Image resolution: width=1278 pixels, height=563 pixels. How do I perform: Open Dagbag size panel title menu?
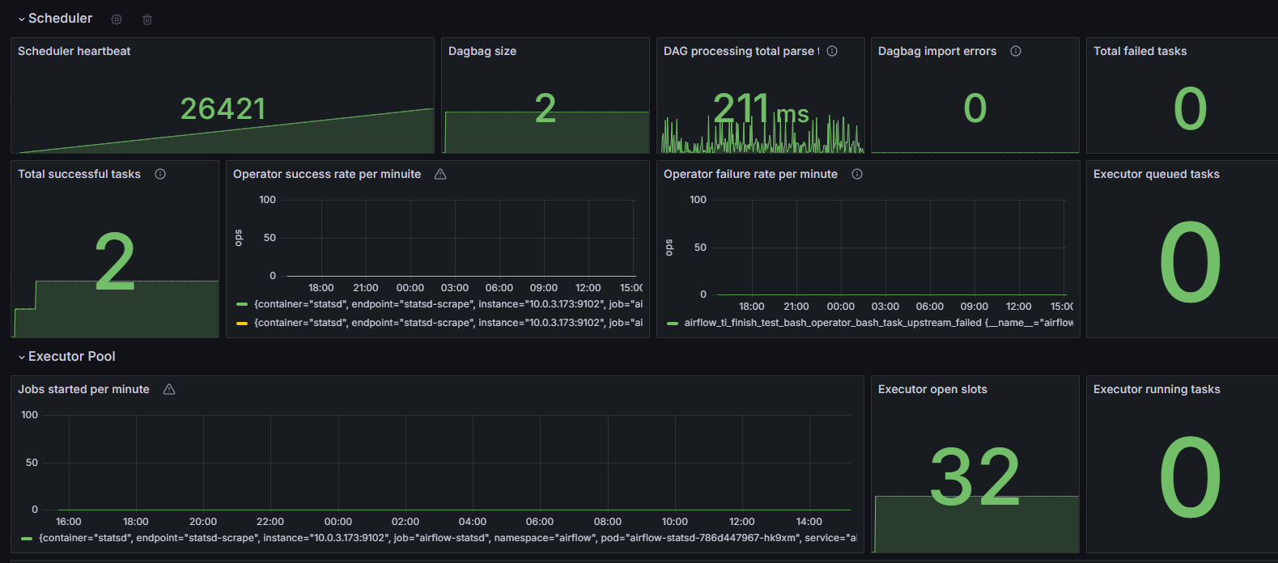pos(482,51)
